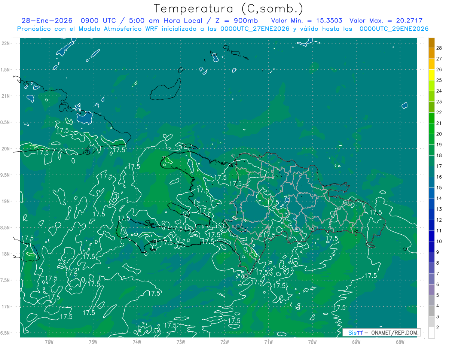Click the 70W longitude axis label
449x347 pixels.
(x=312, y=342)
